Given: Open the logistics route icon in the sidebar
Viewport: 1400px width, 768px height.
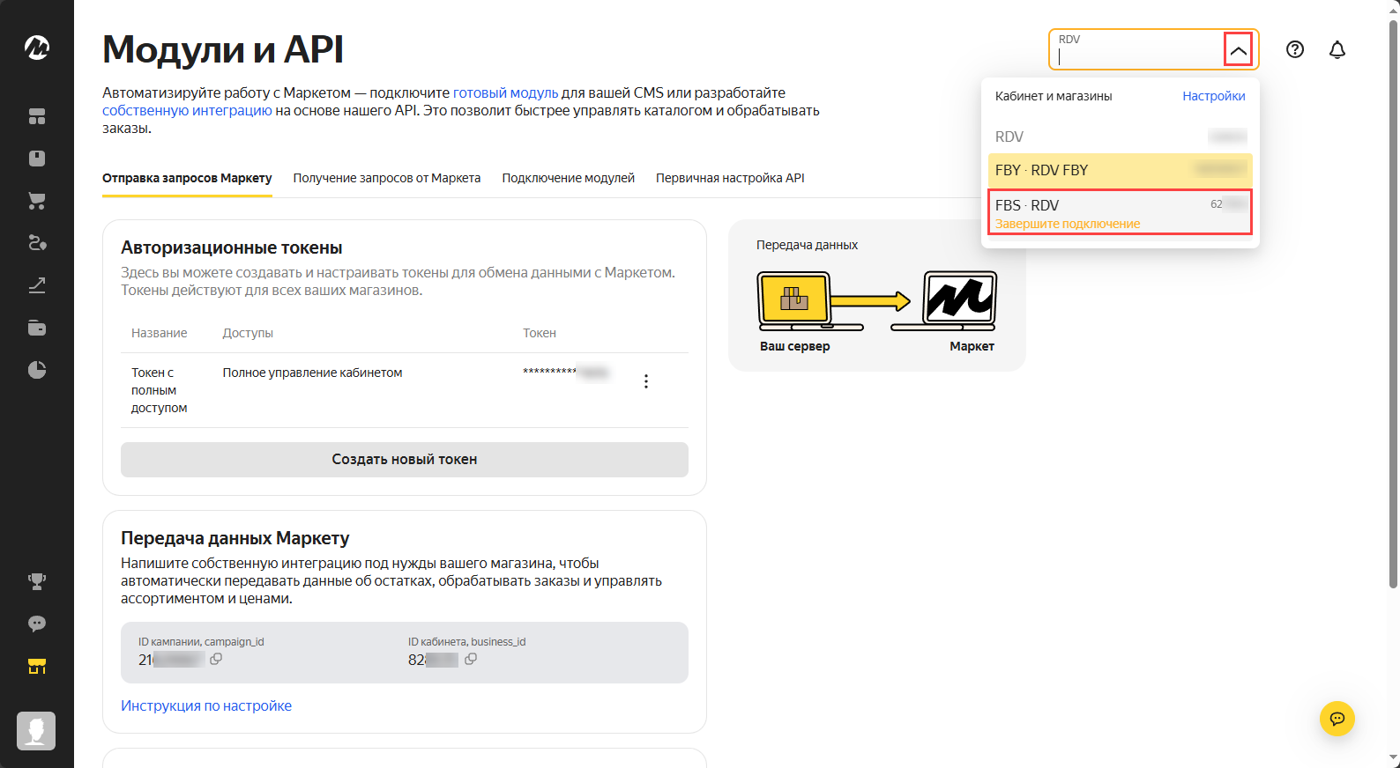Looking at the screenshot, I should point(37,243).
